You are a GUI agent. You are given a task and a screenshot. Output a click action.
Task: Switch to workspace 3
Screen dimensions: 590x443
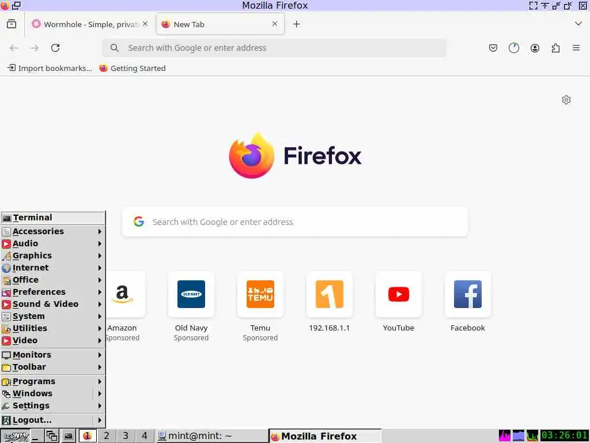pos(126,436)
